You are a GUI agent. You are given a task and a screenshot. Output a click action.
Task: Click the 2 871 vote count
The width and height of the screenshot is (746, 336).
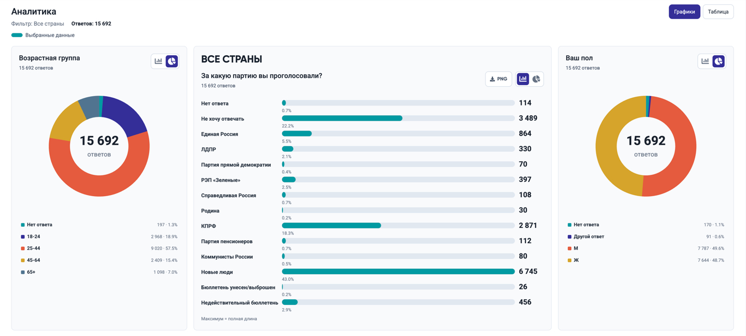[528, 226]
